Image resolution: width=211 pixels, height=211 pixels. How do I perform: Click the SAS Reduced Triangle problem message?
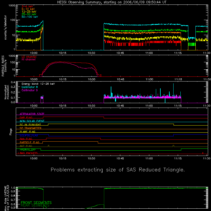pos(118,170)
